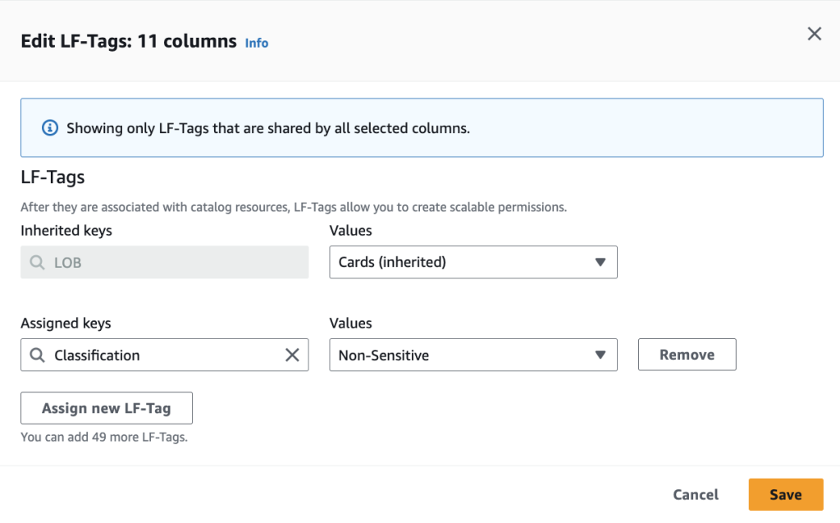Cancel editing LF-Tags
Viewport: 840px width, 523px height.
[x=696, y=494]
